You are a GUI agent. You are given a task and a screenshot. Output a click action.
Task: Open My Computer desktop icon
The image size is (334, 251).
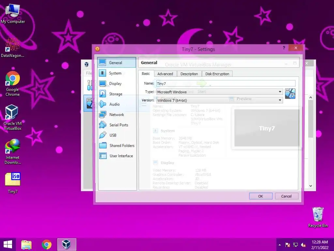(13, 13)
